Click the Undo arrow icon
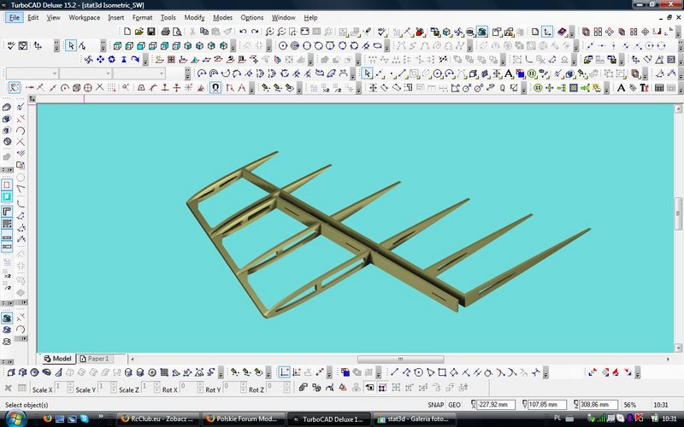Image resolution: width=684 pixels, height=427 pixels. (243, 32)
